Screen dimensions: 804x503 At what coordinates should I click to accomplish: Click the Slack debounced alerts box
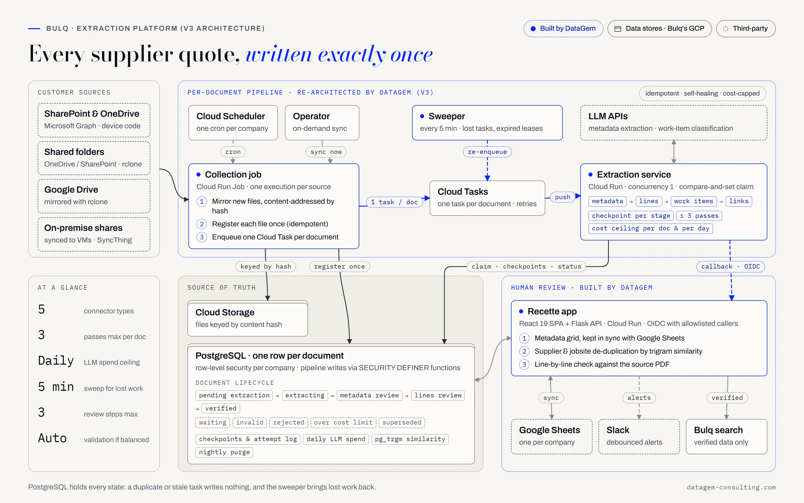pyautogui.click(x=639, y=437)
